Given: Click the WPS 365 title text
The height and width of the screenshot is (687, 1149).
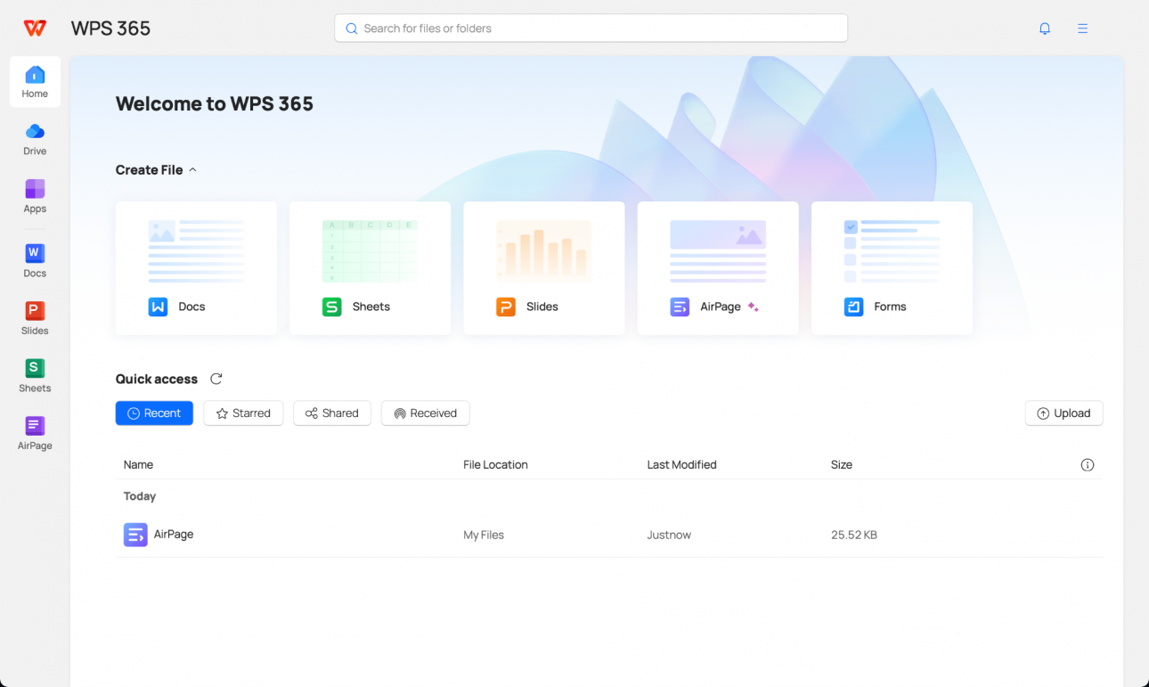Looking at the screenshot, I should 110,29.
